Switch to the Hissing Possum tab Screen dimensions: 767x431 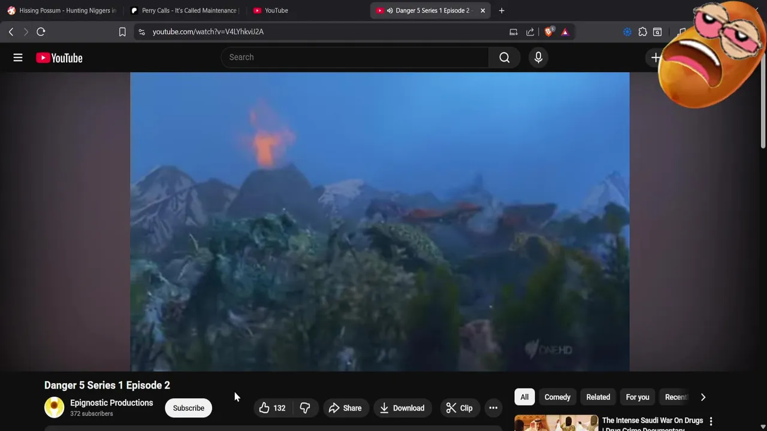pos(62,10)
